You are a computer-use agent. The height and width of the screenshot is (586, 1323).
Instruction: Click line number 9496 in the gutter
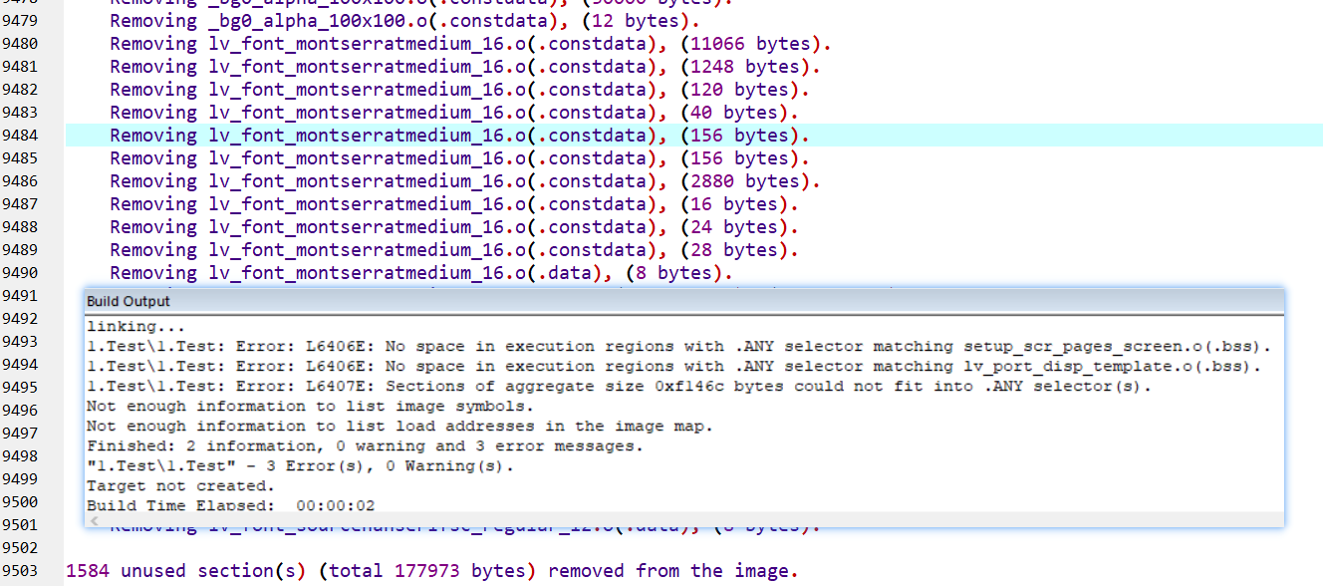pyautogui.click(x=20, y=410)
